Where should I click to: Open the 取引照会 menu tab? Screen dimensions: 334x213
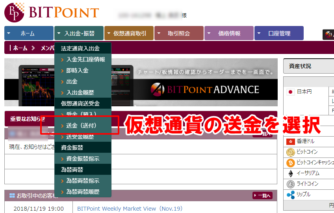click(x=179, y=33)
